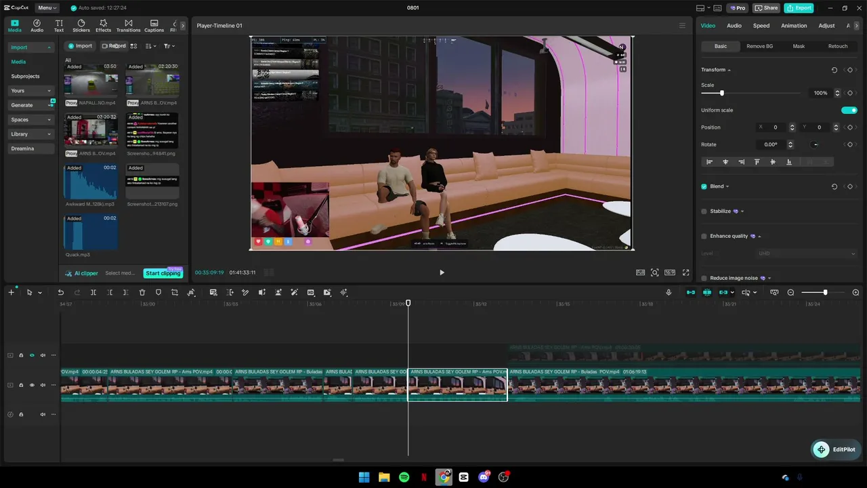
Task: Click the Netflix icon in the taskbar
Action: (x=424, y=477)
